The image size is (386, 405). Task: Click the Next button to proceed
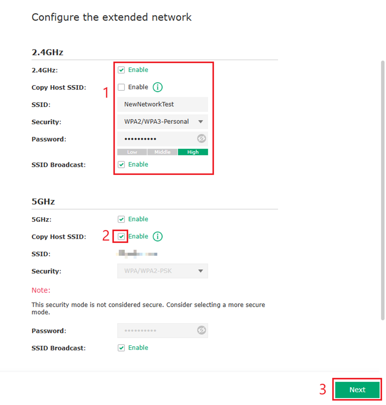point(357,390)
